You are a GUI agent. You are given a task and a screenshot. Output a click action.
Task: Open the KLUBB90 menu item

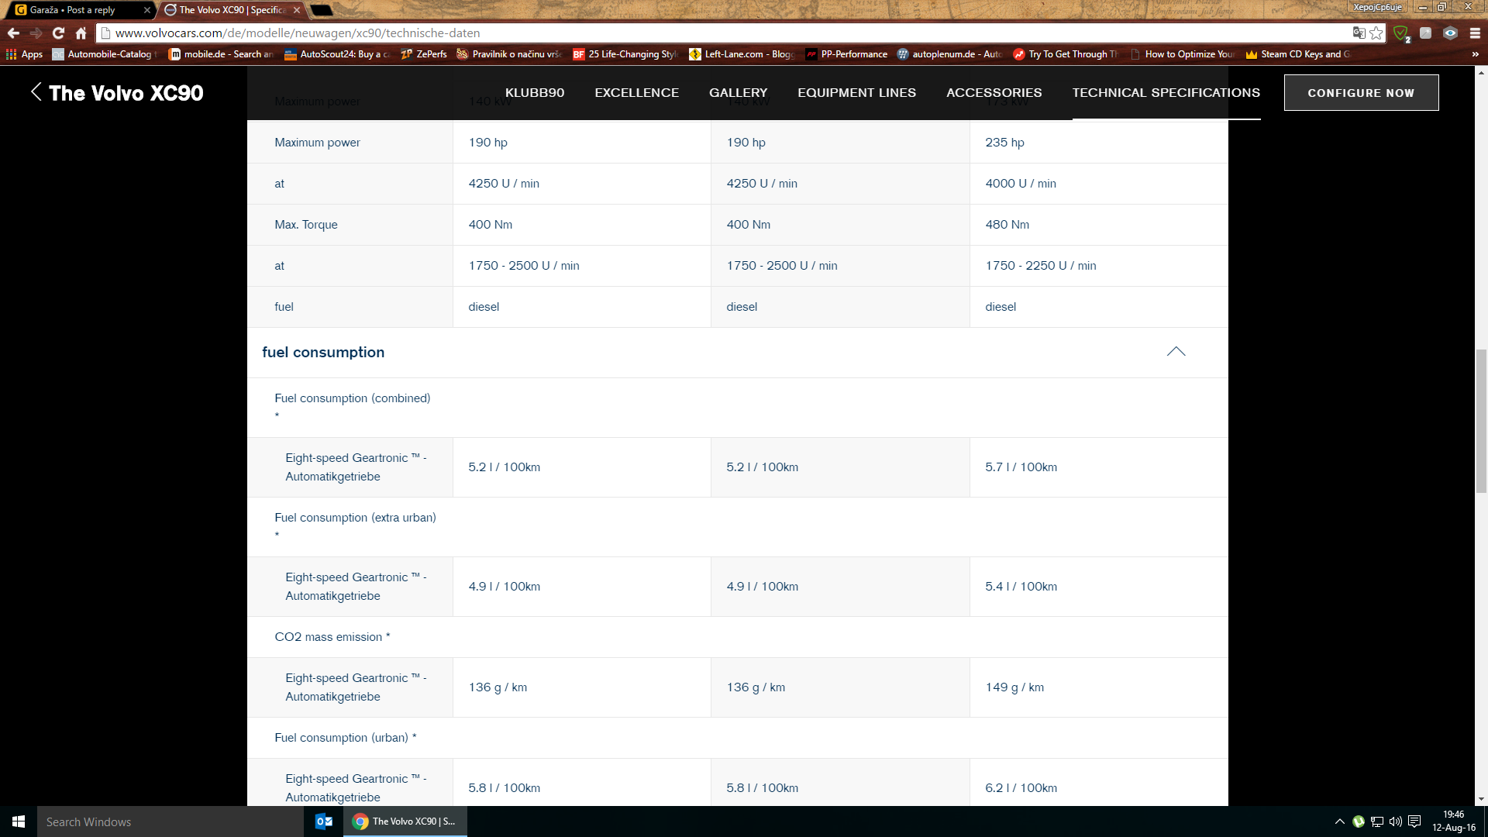coord(535,92)
